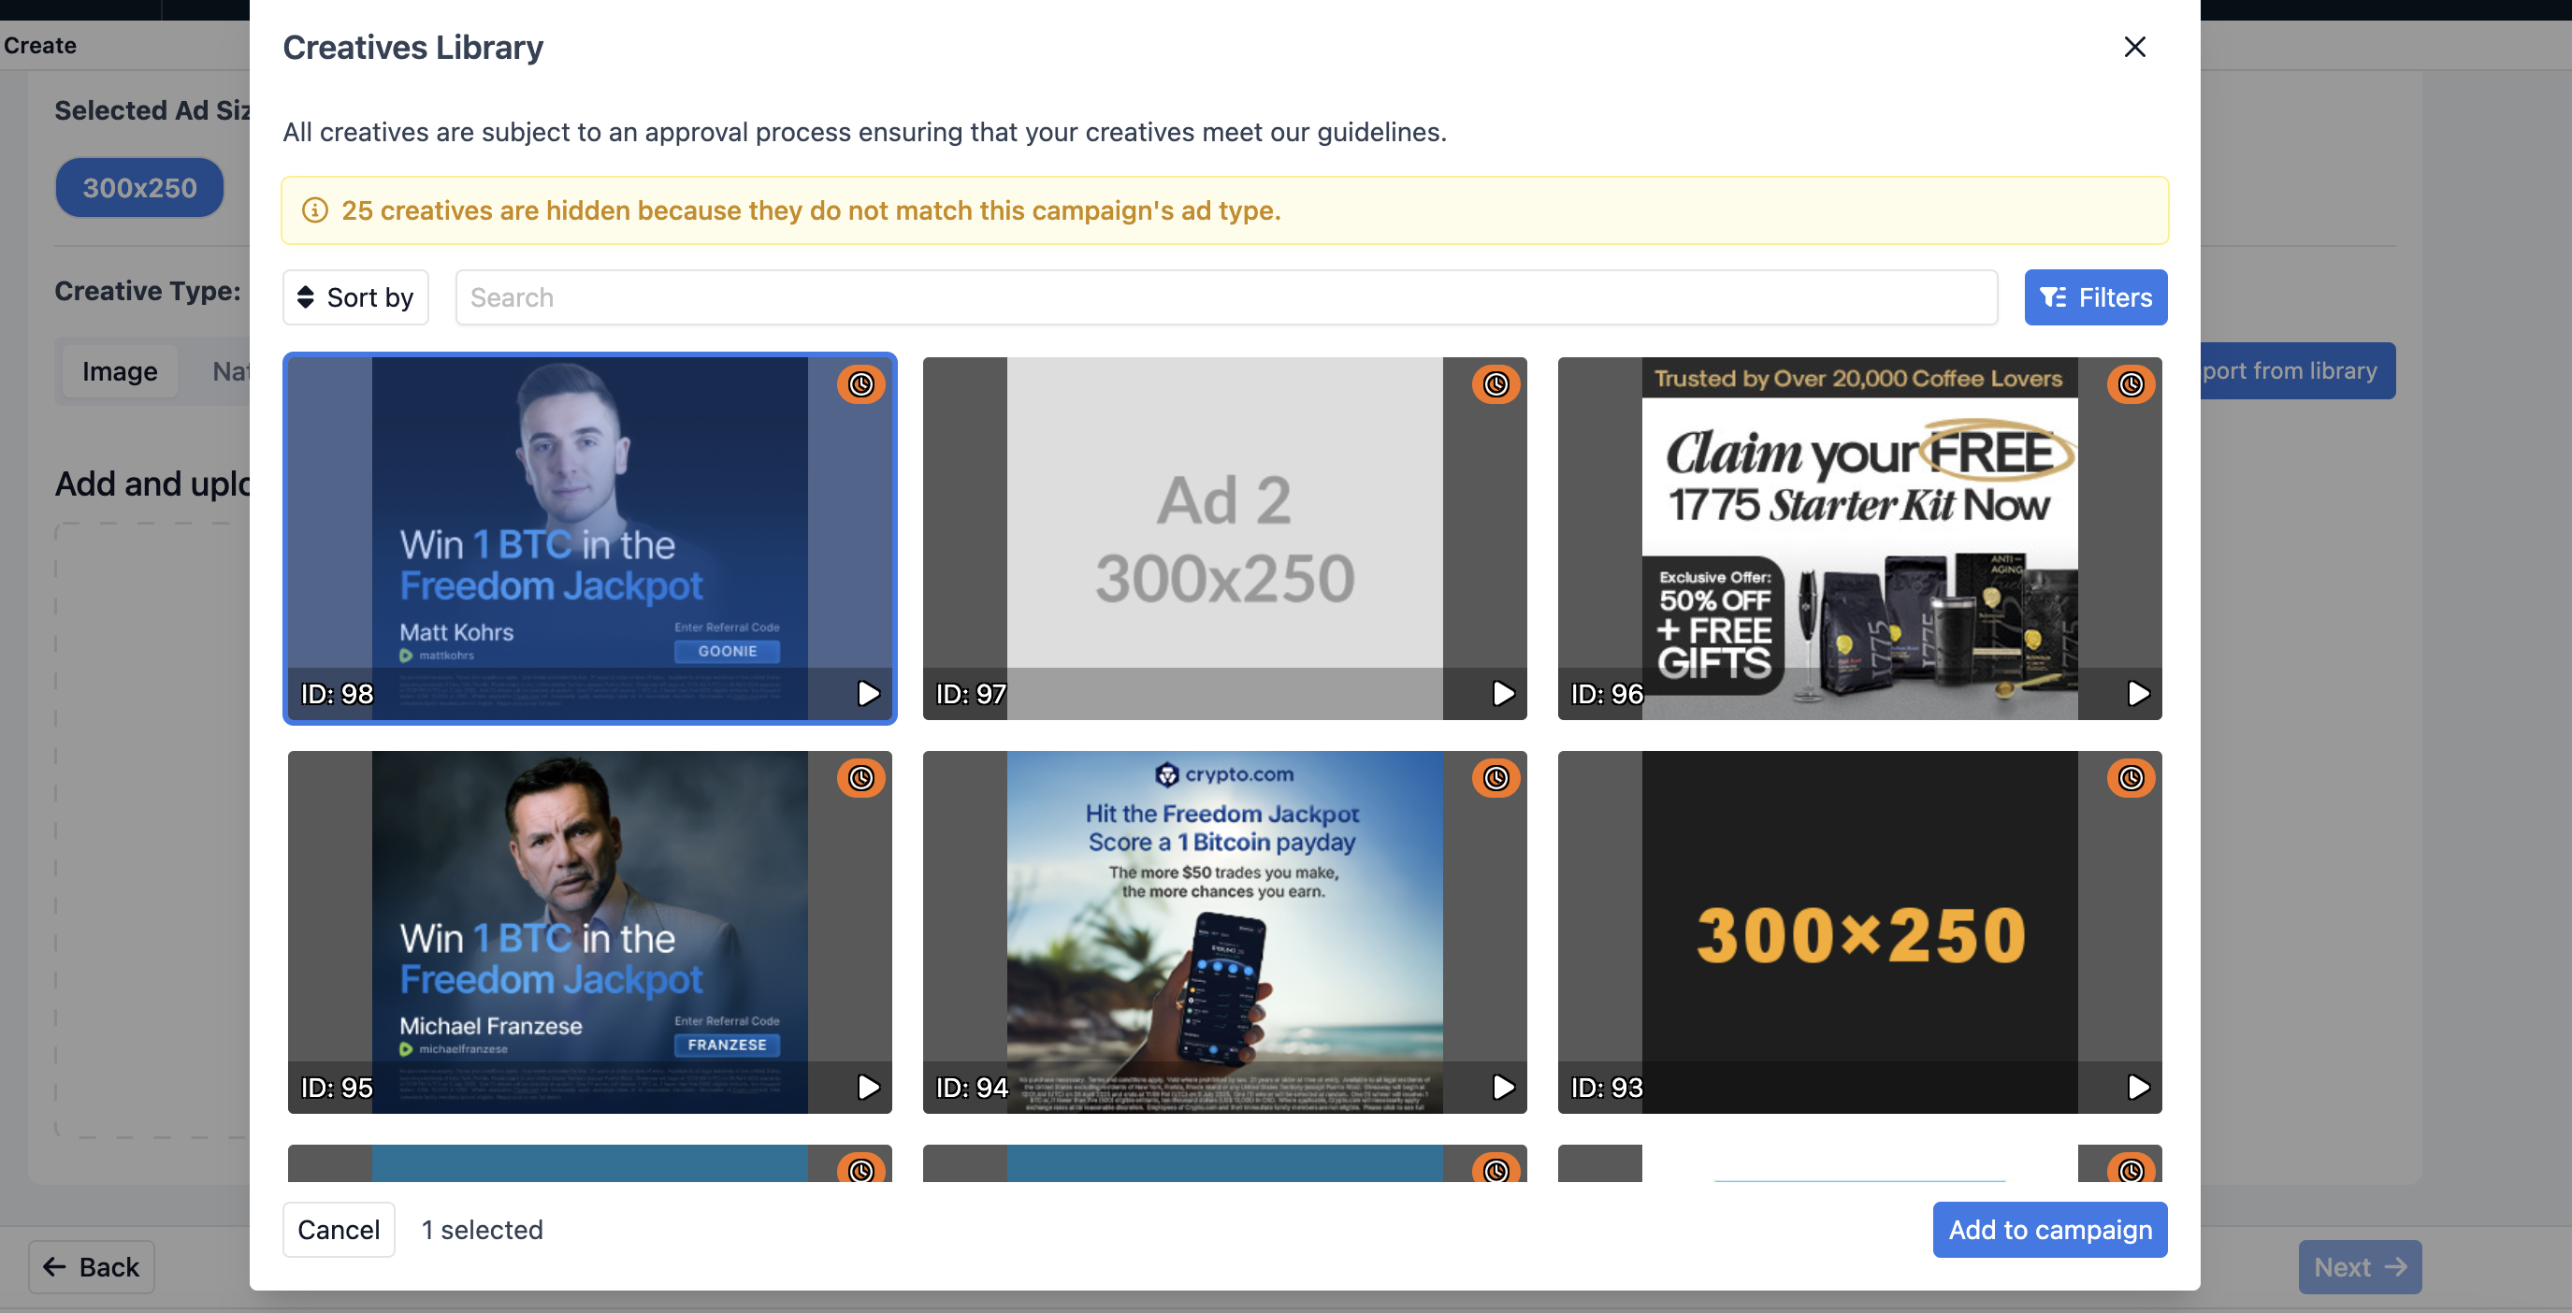This screenshot has width=2572, height=1313.
Task: Select the Michael Franzese creative ID 95
Action: click(589, 931)
